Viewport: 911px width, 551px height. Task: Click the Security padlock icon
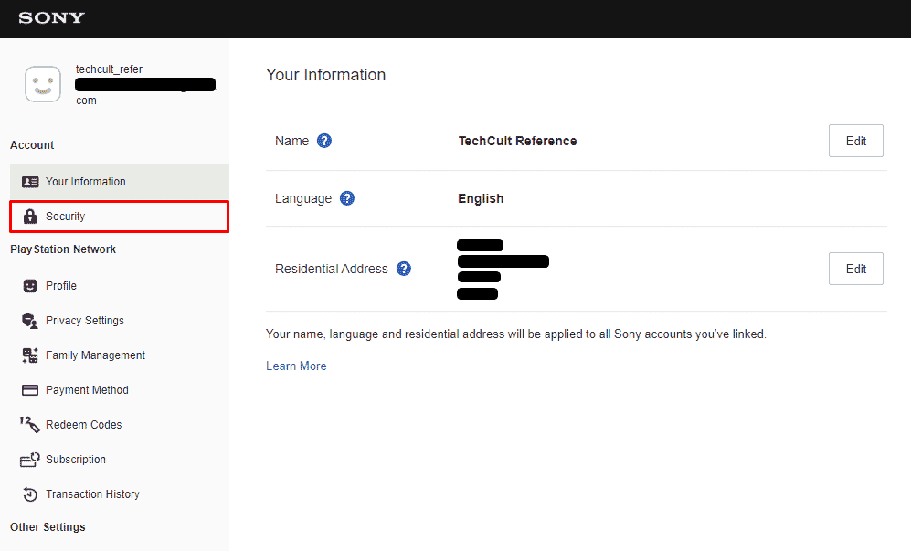pos(30,217)
